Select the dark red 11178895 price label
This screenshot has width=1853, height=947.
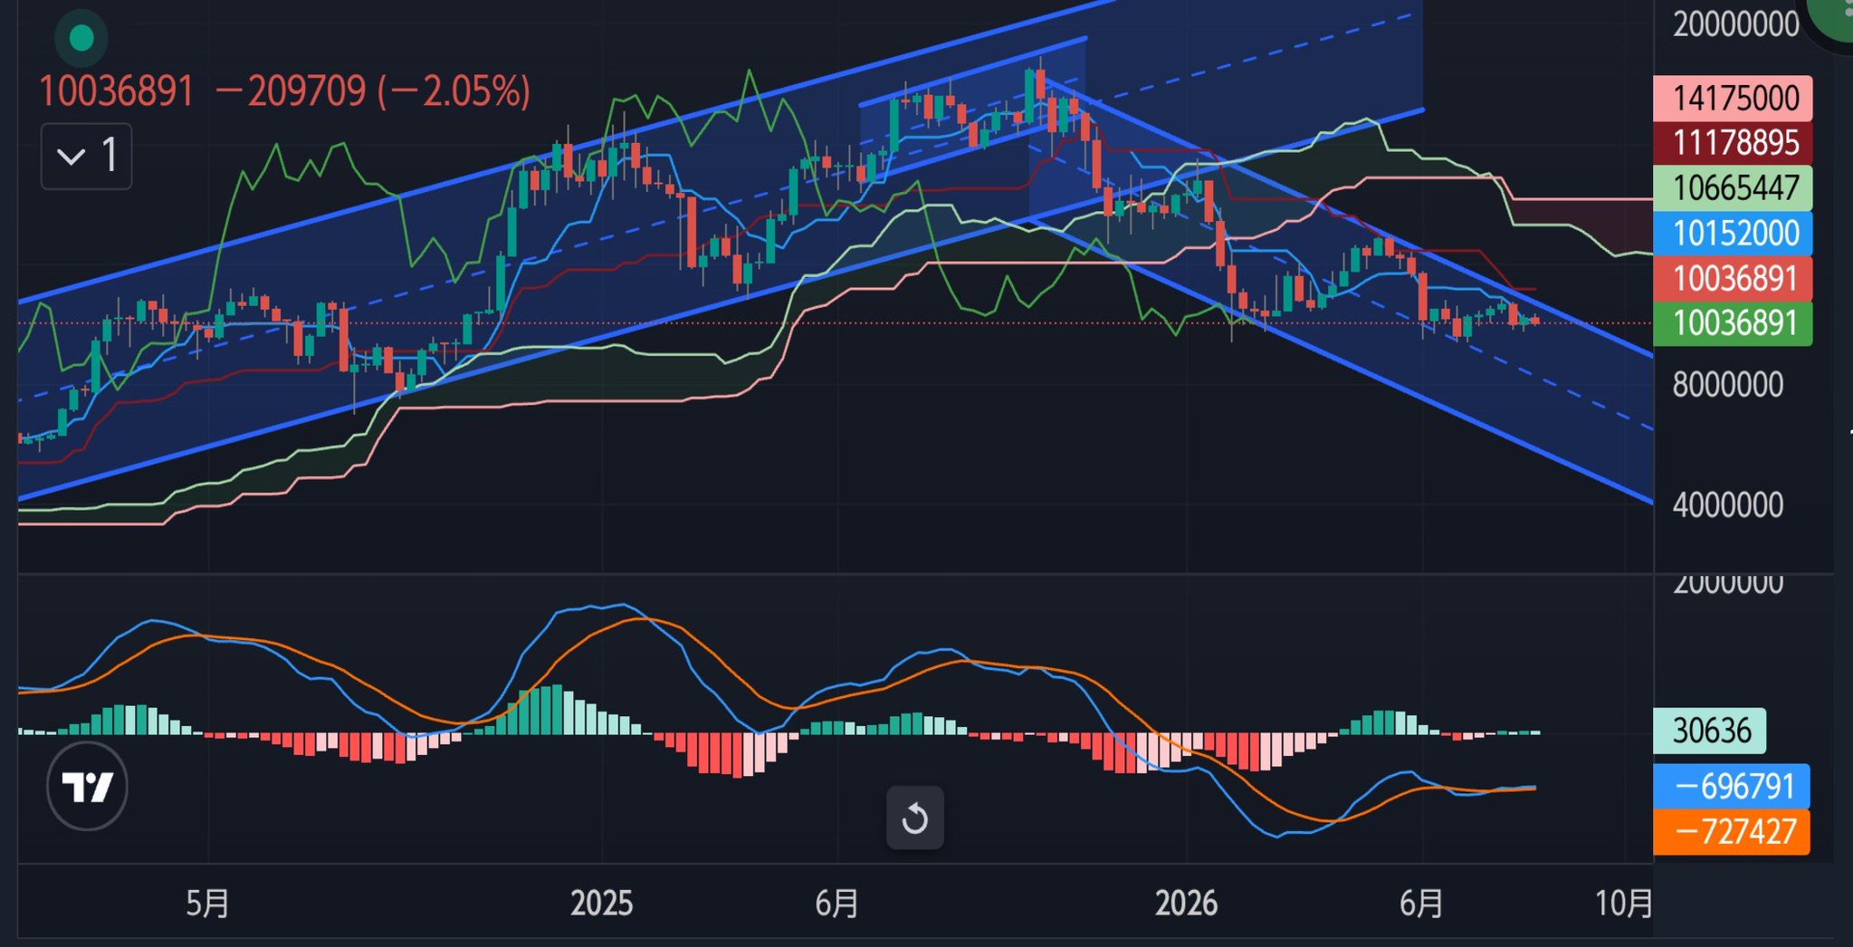tap(1733, 143)
